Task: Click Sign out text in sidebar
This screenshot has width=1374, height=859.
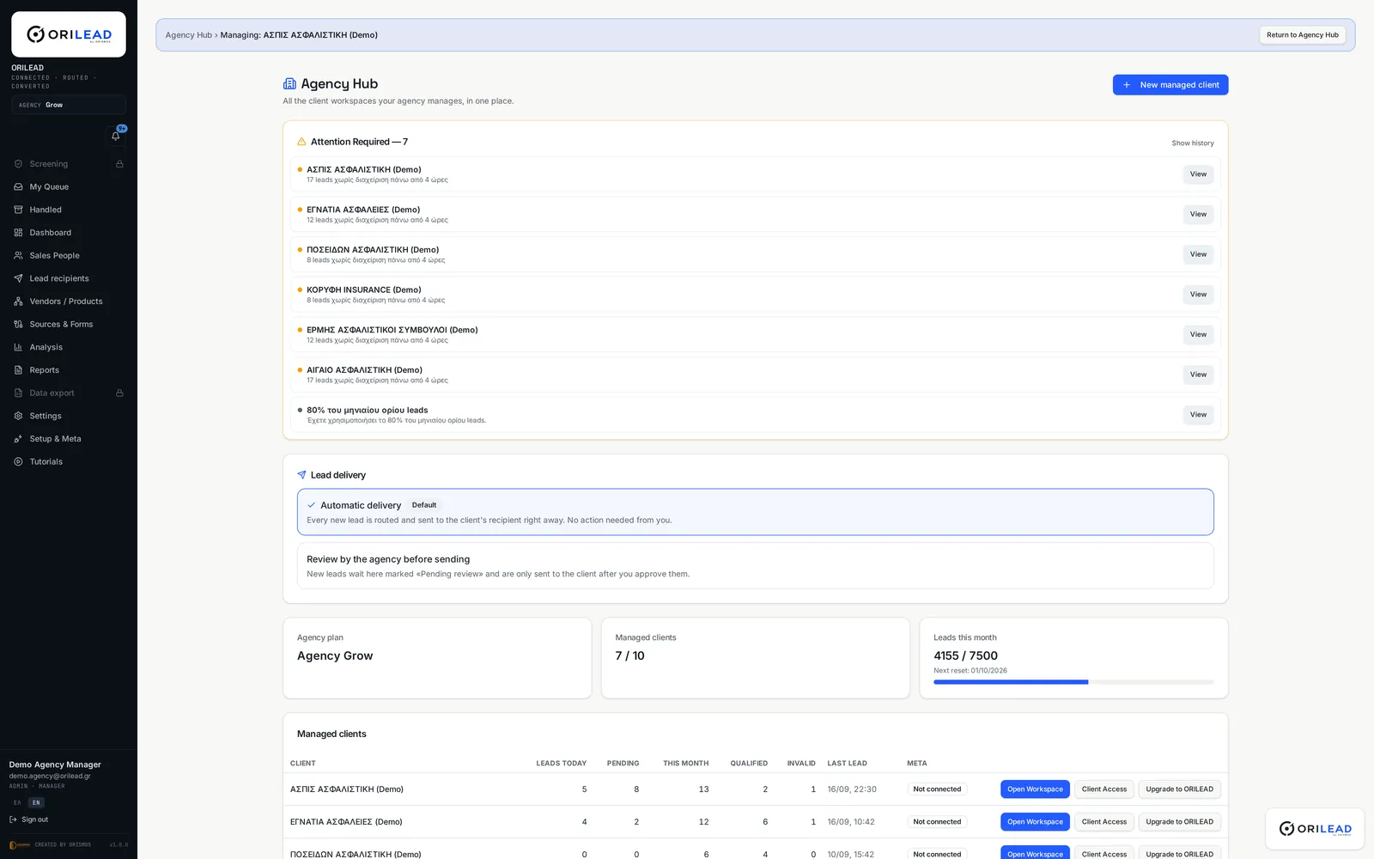Action: click(35, 819)
